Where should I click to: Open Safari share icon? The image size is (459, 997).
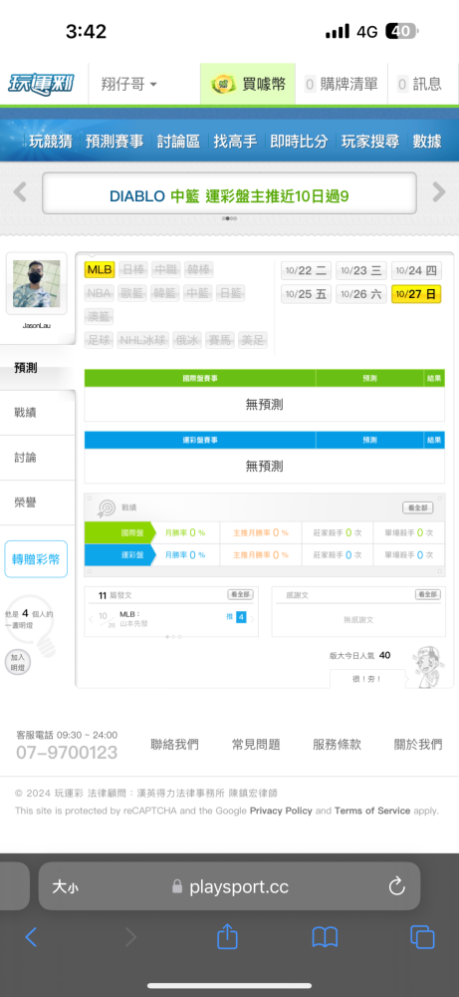point(227,936)
